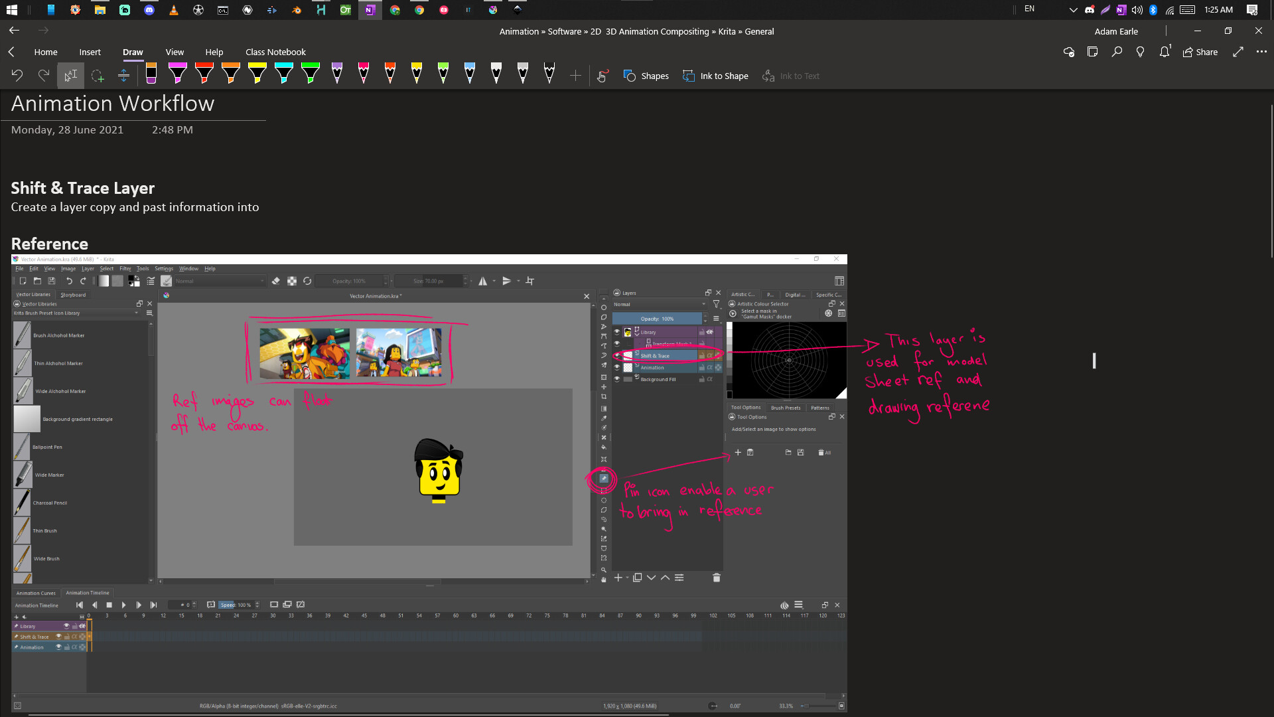Image resolution: width=1274 pixels, height=717 pixels.
Task: Open the notifications bell
Action: 1165,52
